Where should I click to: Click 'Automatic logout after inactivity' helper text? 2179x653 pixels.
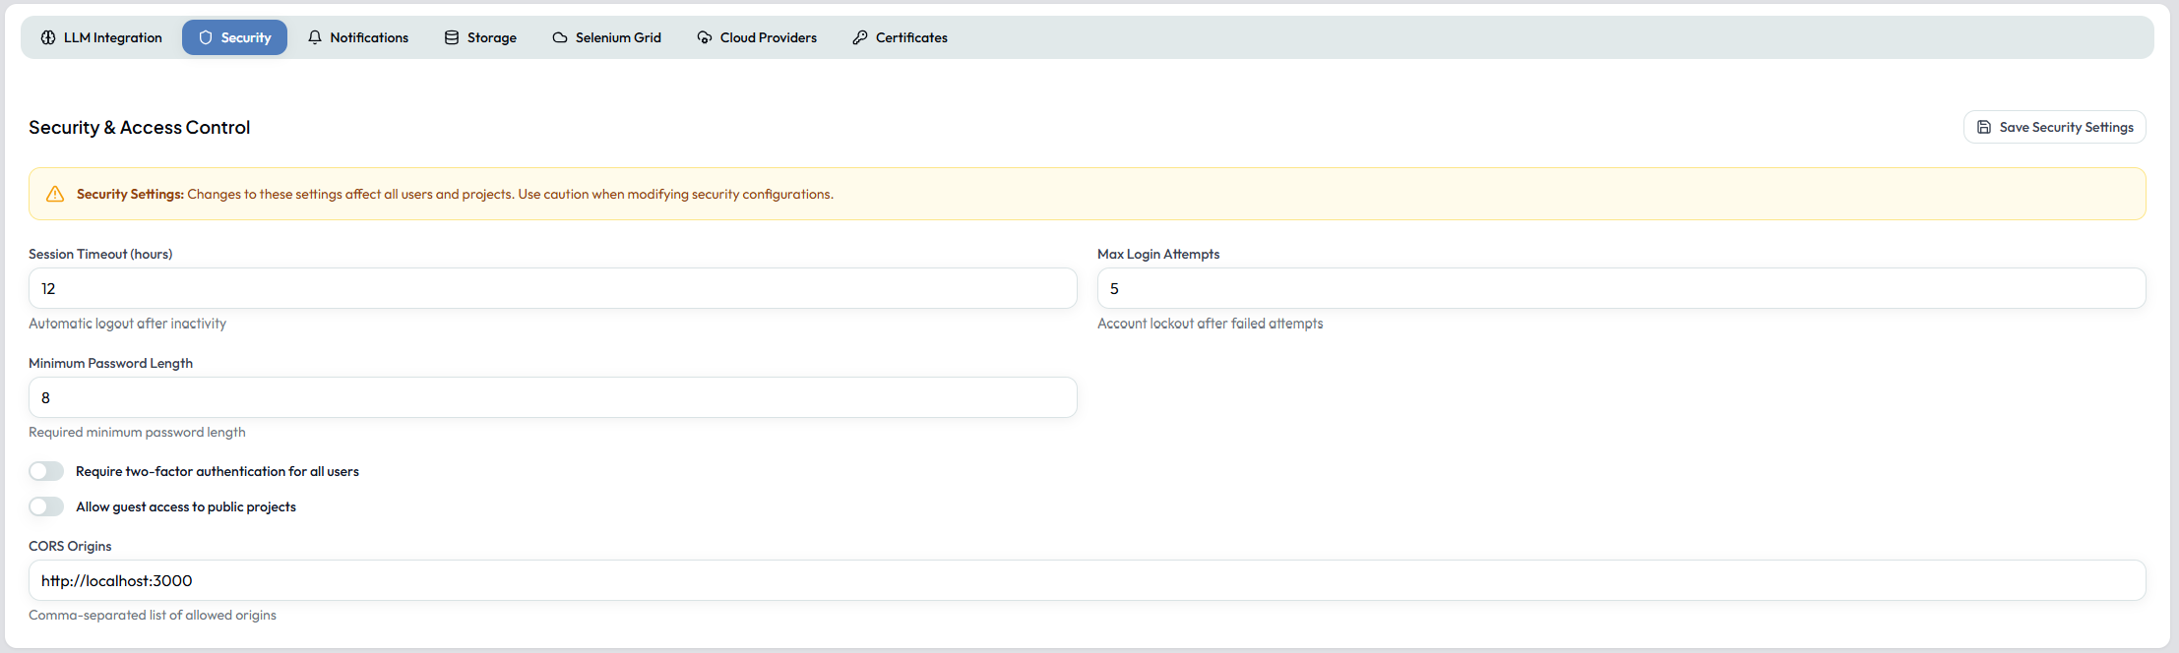[127, 324]
